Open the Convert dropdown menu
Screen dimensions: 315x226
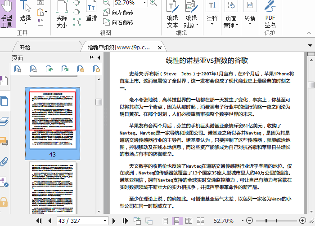tap(250, 19)
